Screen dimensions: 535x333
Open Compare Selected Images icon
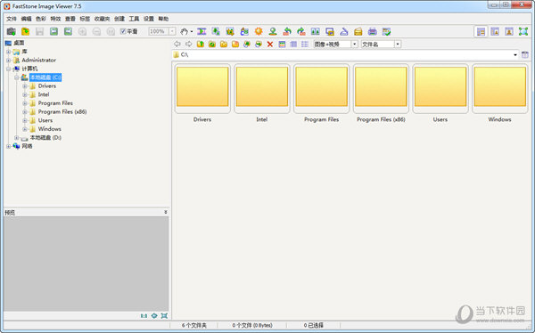(x=316, y=32)
